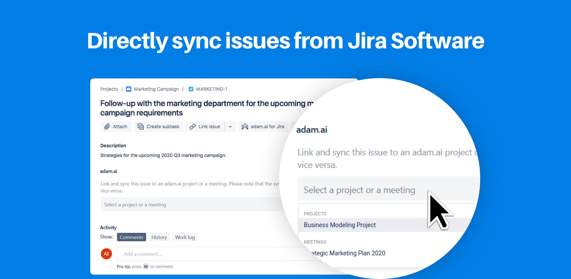Open the small Select a project or a meeting field

pos(192,204)
